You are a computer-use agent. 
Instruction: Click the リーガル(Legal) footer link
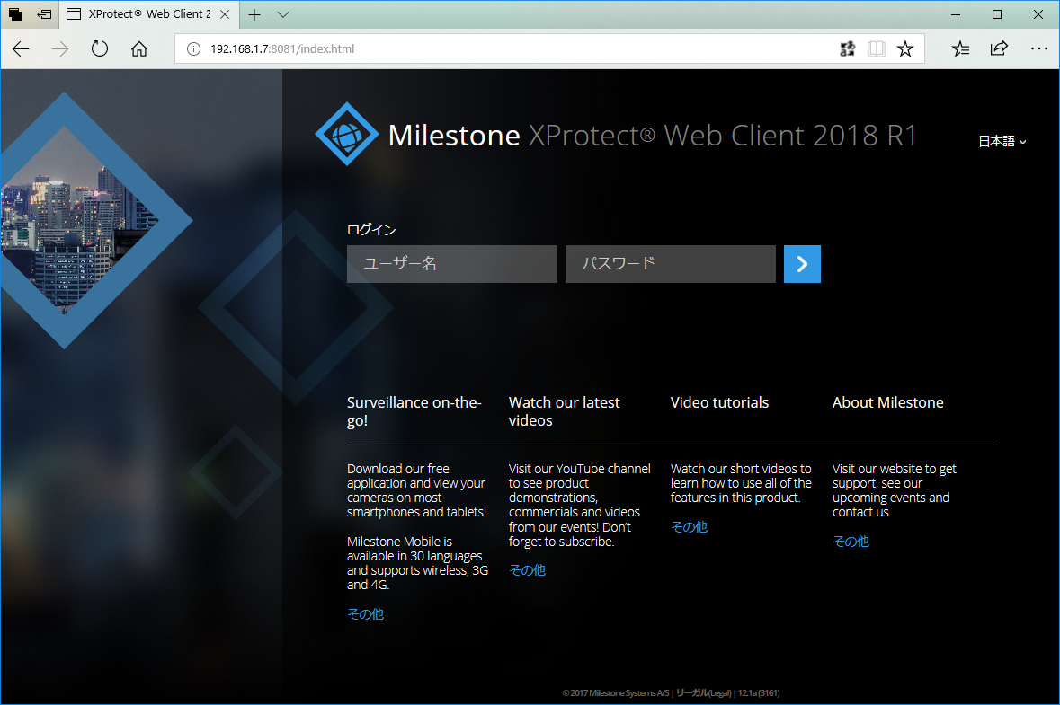704,692
